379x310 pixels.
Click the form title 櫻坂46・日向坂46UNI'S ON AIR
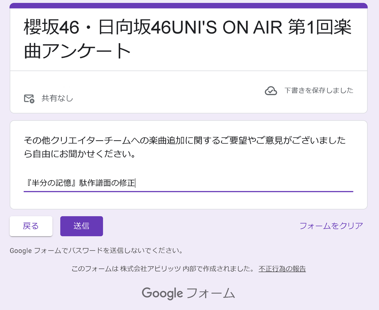coord(188,39)
